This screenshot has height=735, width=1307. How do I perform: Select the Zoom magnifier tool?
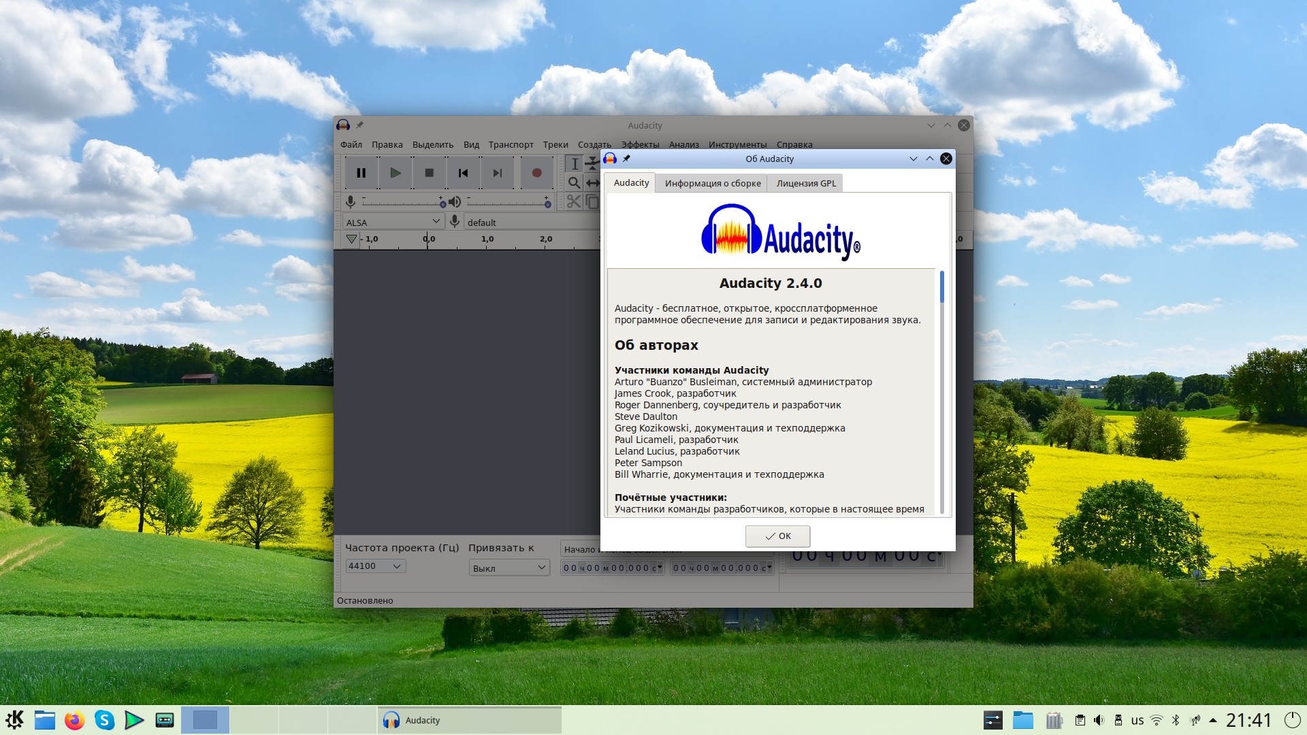pos(574,182)
